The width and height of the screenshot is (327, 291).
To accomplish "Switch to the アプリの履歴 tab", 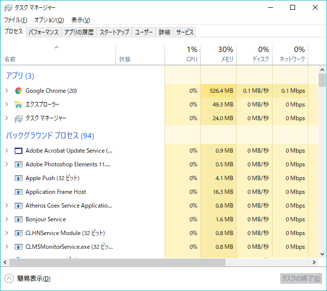I will pos(79,32).
